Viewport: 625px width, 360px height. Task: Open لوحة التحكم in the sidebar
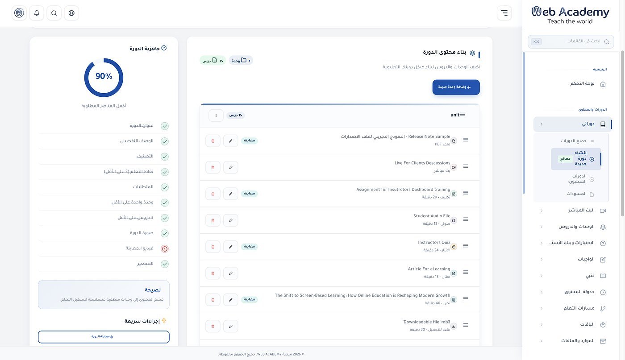tap(573, 84)
